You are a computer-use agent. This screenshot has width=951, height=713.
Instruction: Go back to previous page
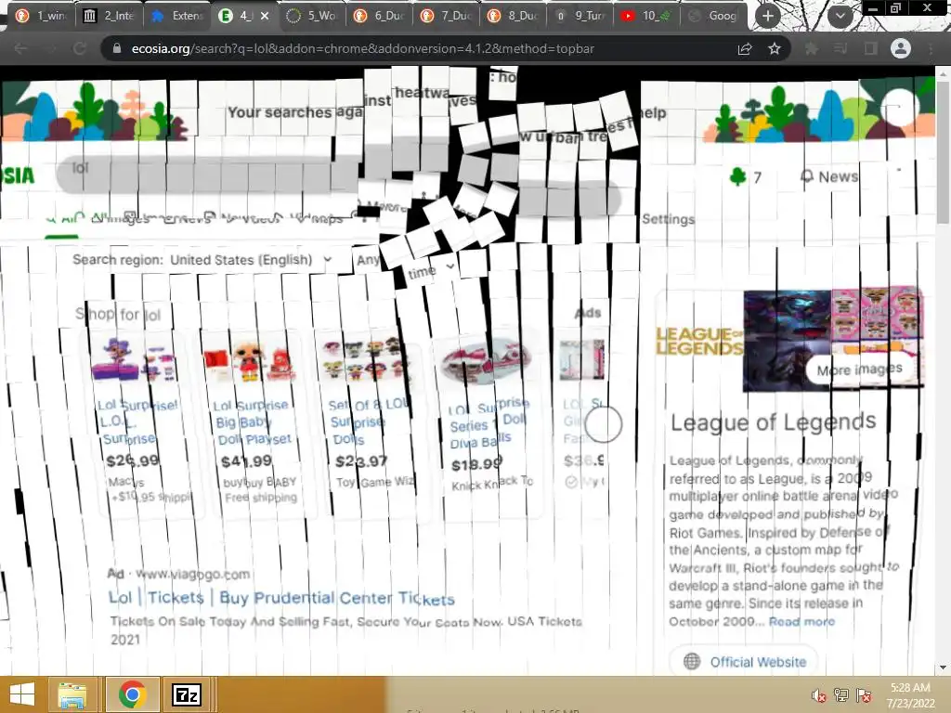20,48
